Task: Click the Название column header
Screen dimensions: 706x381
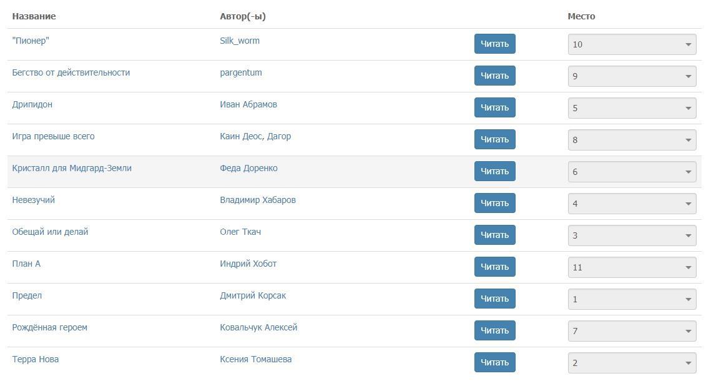Action: [x=34, y=16]
